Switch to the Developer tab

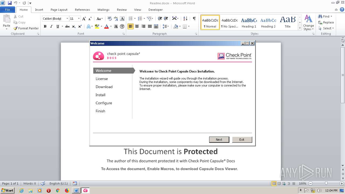point(156,10)
